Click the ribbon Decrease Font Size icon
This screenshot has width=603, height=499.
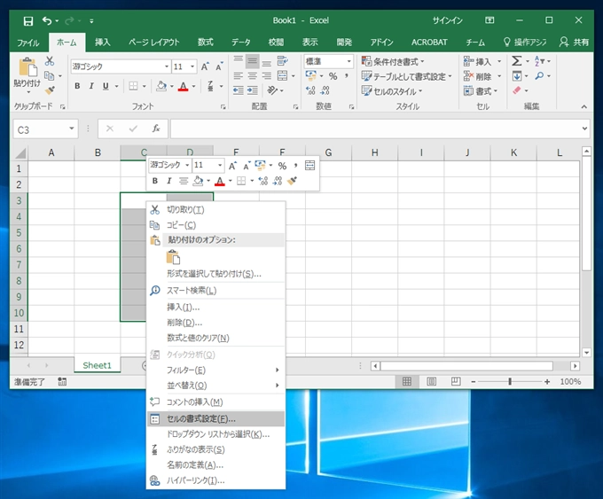point(219,66)
